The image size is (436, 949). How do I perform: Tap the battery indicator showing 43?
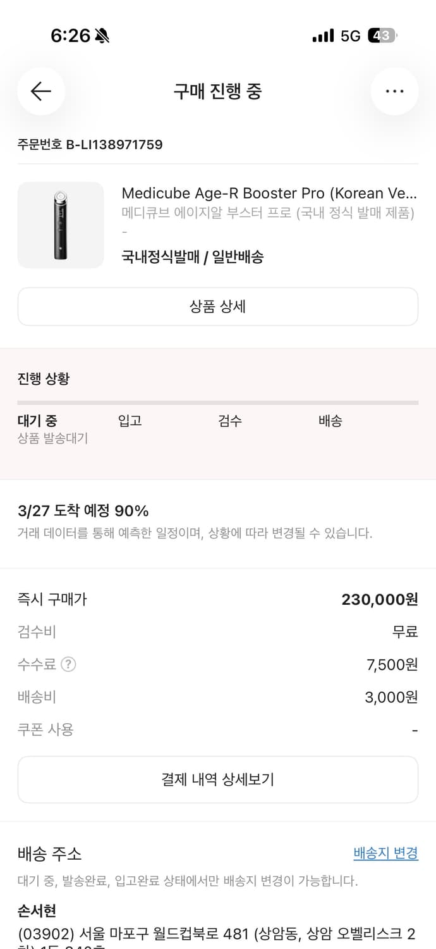point(384,36)
